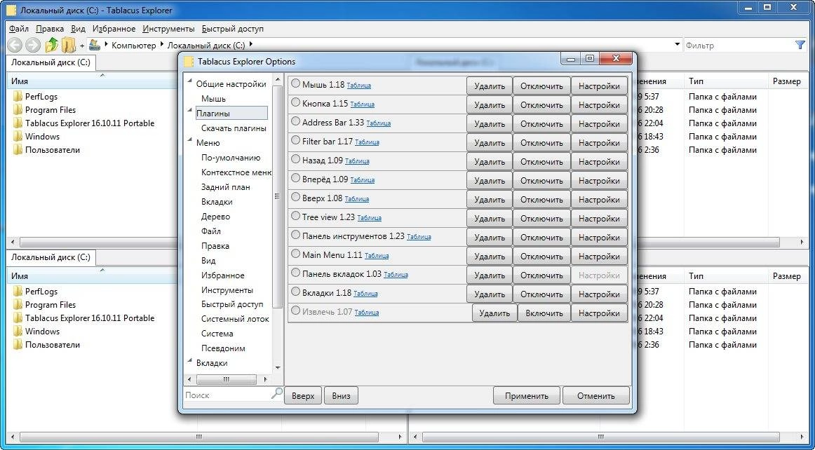Open PerfLogs folder icon in top pane
Viewport: 815px width, 450px height.
(18, 97)
